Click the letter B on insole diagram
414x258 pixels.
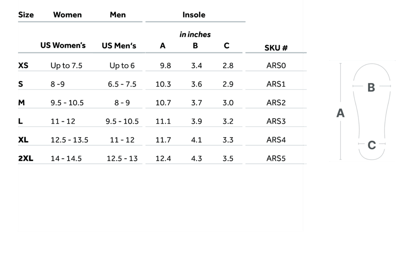point(371,87)
